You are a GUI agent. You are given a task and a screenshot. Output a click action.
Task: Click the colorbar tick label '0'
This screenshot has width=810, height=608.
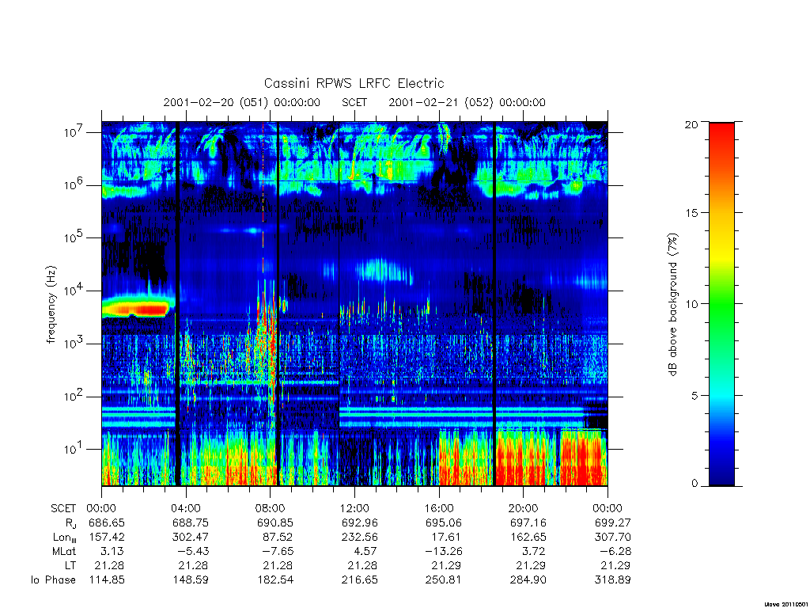pyautogui.click(x=695, y=484)
